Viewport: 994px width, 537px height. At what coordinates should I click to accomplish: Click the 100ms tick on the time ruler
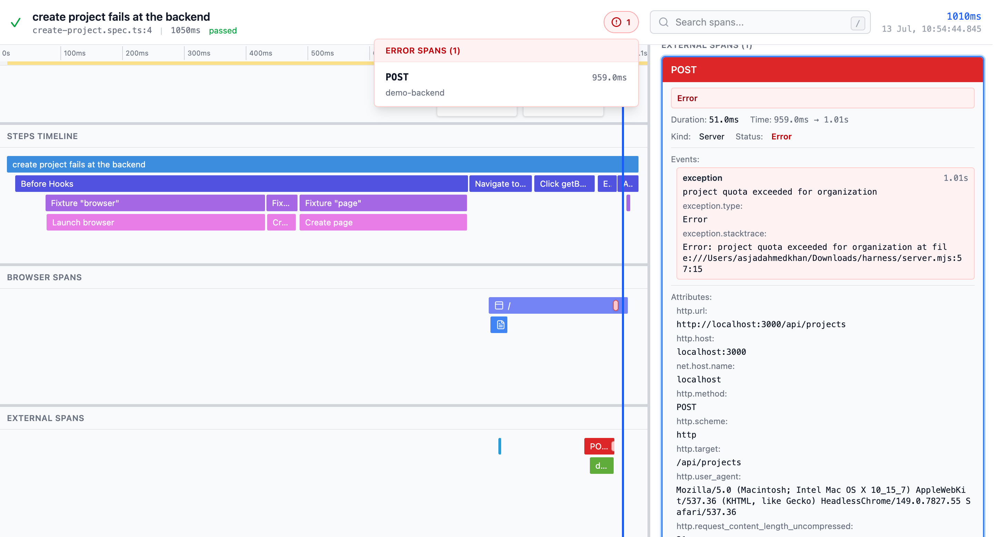pyautogui.click(x=75, y=53)
